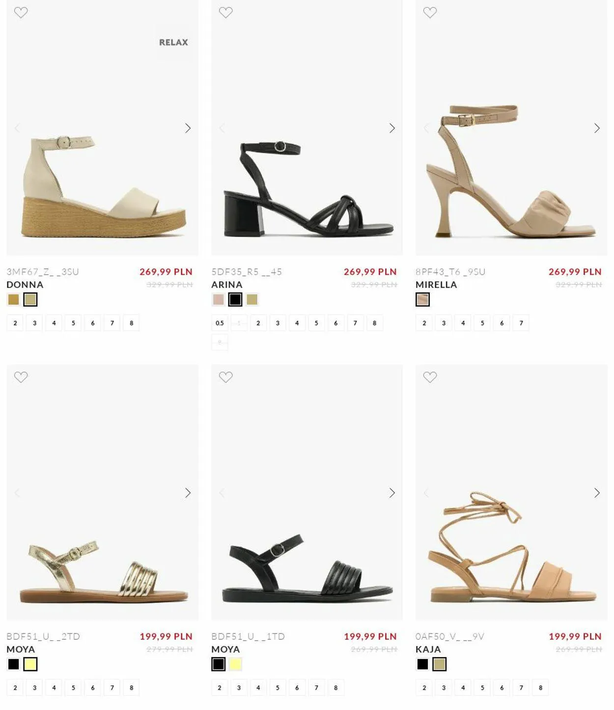Go to next MIRELLA product photo
Screen dimensions: 614x710
[597, 128]
